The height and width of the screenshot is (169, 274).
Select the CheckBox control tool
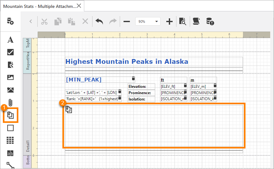[10, 52]
